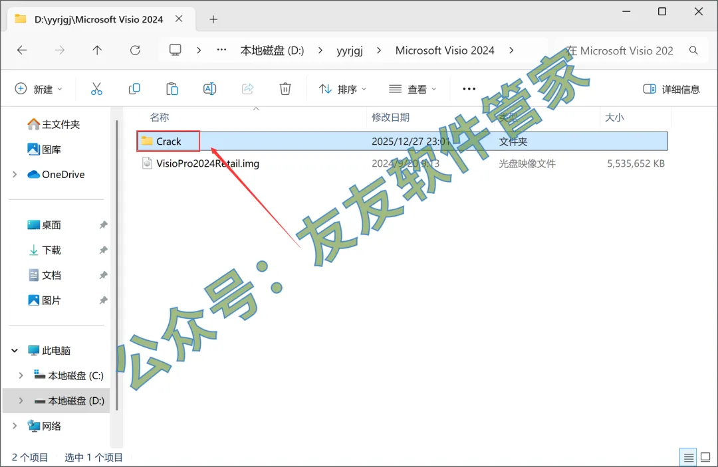Viewport: 718px width, 467px height.
Task: Close the Microsoft Visio 2024 tab
Action: coord(179,19)
